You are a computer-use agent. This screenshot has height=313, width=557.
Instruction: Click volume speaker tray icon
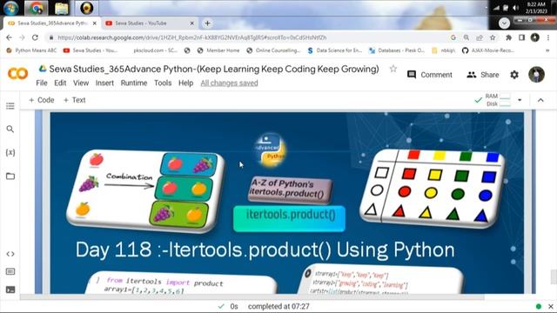point(515,8)
